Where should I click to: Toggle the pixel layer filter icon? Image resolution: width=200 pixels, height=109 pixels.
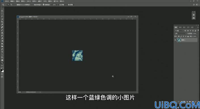pos(185,31)
